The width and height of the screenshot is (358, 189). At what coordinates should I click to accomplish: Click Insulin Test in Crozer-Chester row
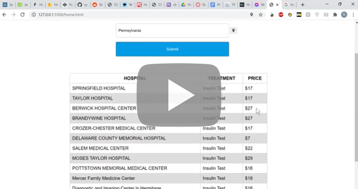tap(214, 128)
